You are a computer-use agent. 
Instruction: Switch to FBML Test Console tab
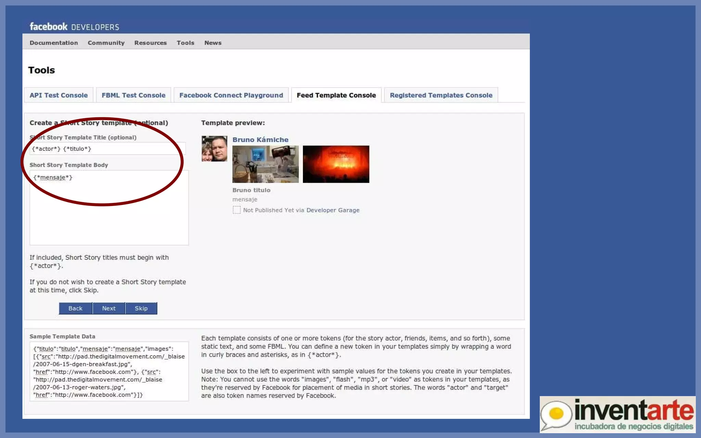133,95
